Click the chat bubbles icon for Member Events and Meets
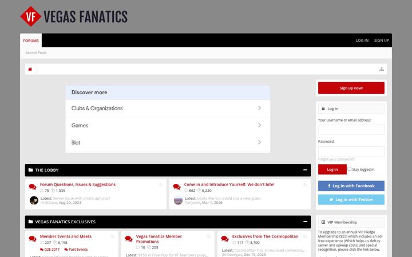Screen dimensions: 412x257 click(33, 239)
